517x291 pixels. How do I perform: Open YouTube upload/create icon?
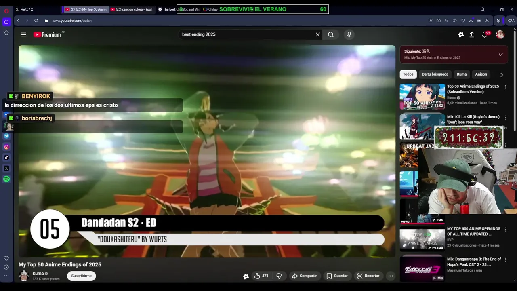(x=471, y=35)
